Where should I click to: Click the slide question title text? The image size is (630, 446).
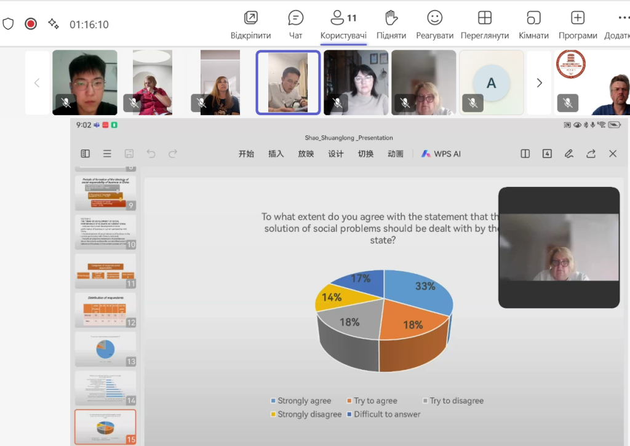380,228
